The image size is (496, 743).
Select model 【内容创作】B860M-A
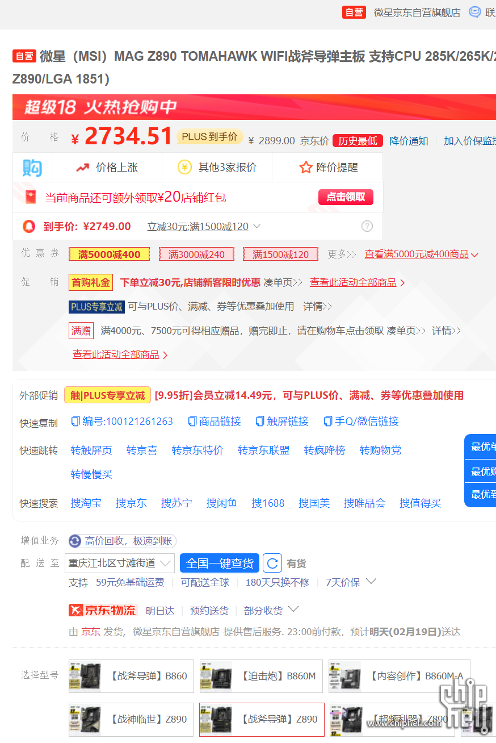[x=400, y=676]
